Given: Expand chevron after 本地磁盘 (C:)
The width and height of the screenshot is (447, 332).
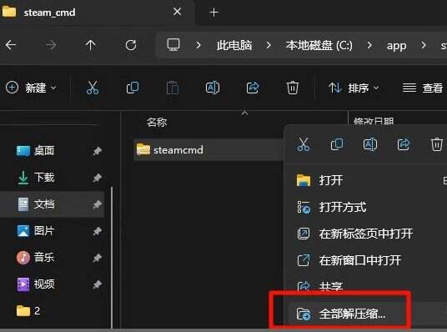Looking at the screenshot, I should 369,45.
